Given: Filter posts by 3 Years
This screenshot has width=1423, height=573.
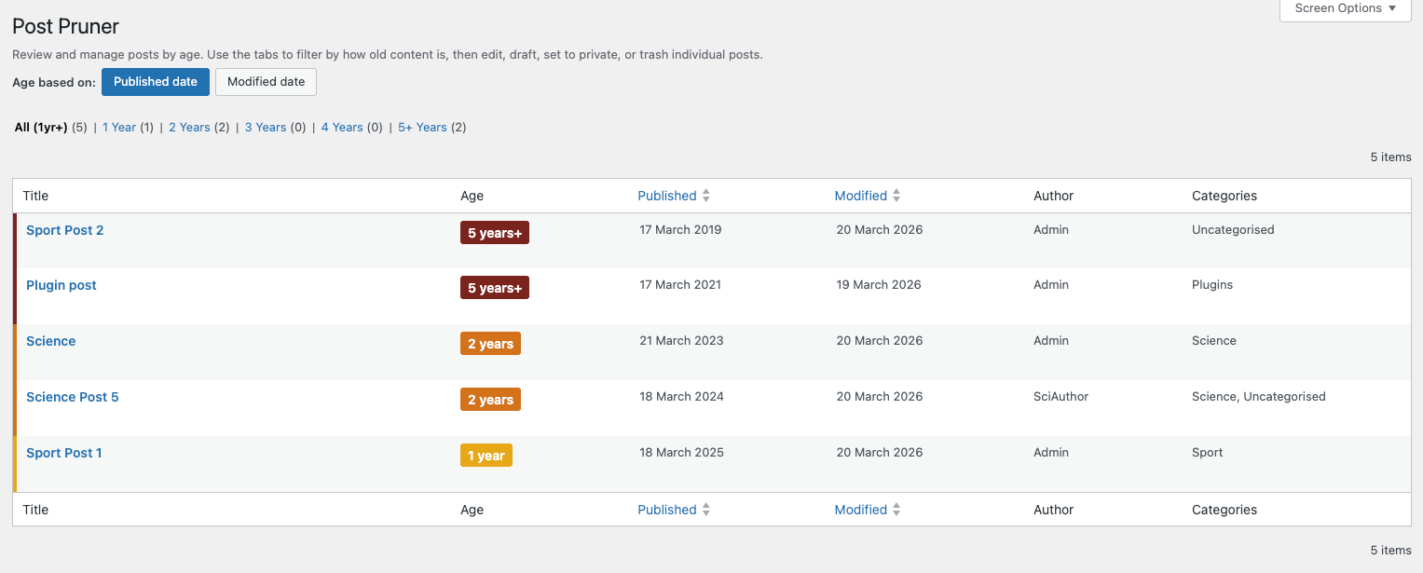Looking at the screenshot, I should click(266, 128).
